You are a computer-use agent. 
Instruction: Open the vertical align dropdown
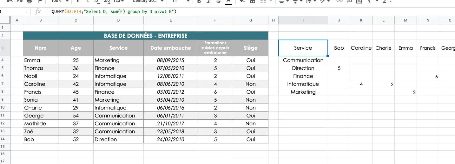point(297,1)
